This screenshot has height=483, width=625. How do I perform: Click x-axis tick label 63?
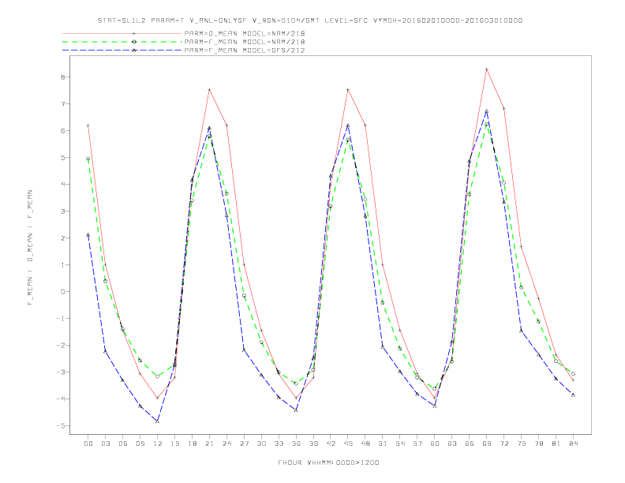(x=451, y=444)
